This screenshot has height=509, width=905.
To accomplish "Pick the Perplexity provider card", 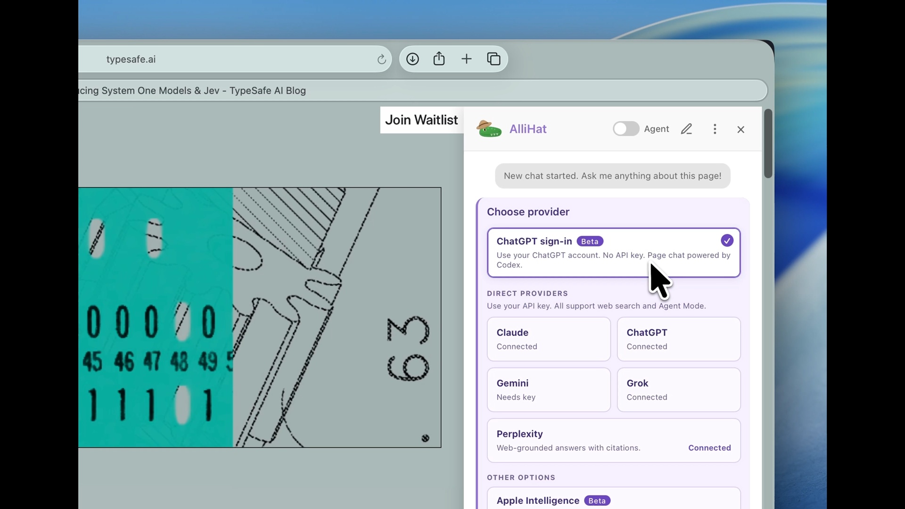I will [x=614, y=441].
